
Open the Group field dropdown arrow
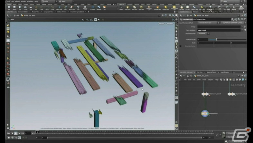(242, 27)
